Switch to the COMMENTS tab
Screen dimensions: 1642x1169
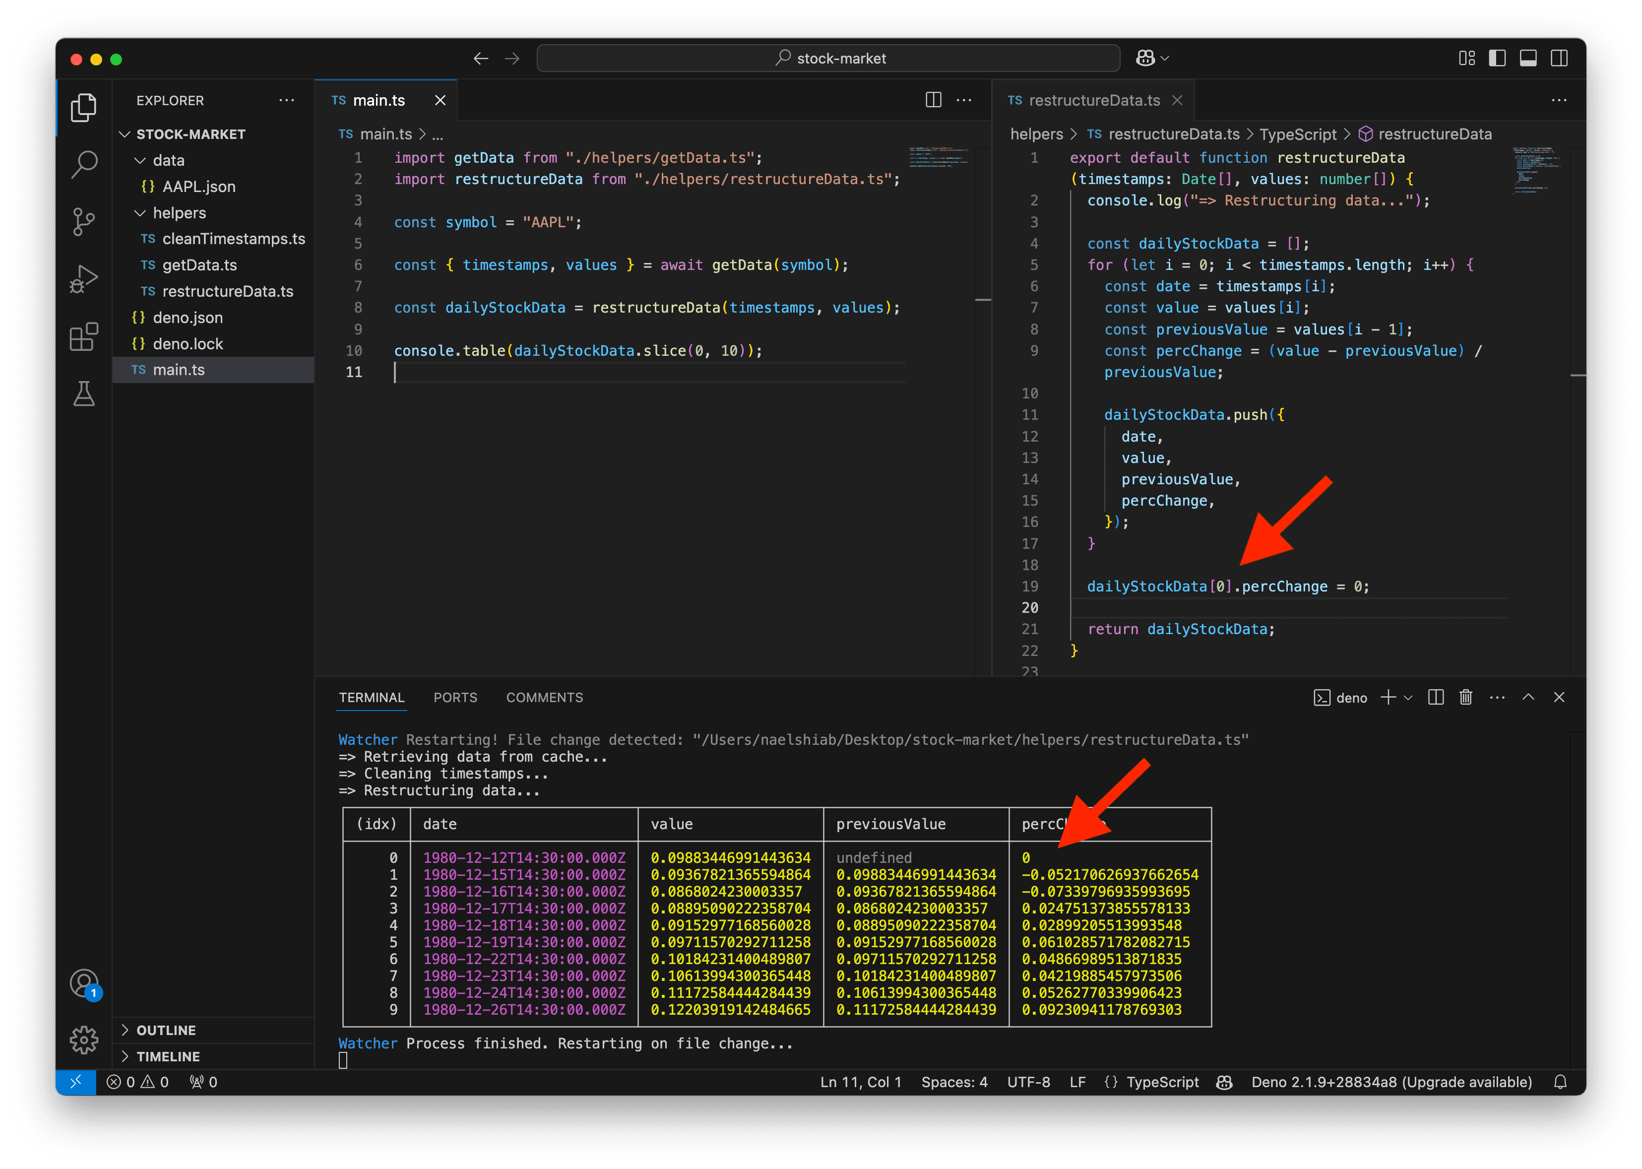[544, 697]
